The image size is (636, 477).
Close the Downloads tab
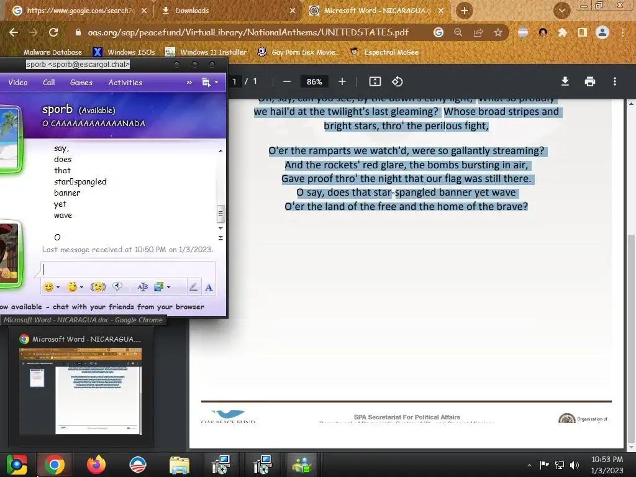pos(293,11)
